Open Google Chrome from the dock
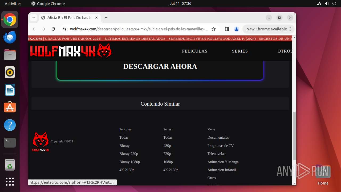Viewport: 341px width, 192px height. [10, 20]
